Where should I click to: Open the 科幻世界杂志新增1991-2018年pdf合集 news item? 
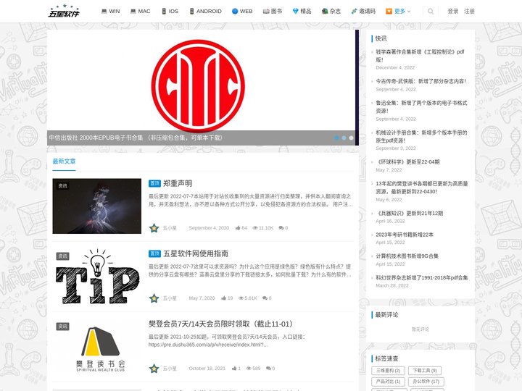tap(422, 277)
